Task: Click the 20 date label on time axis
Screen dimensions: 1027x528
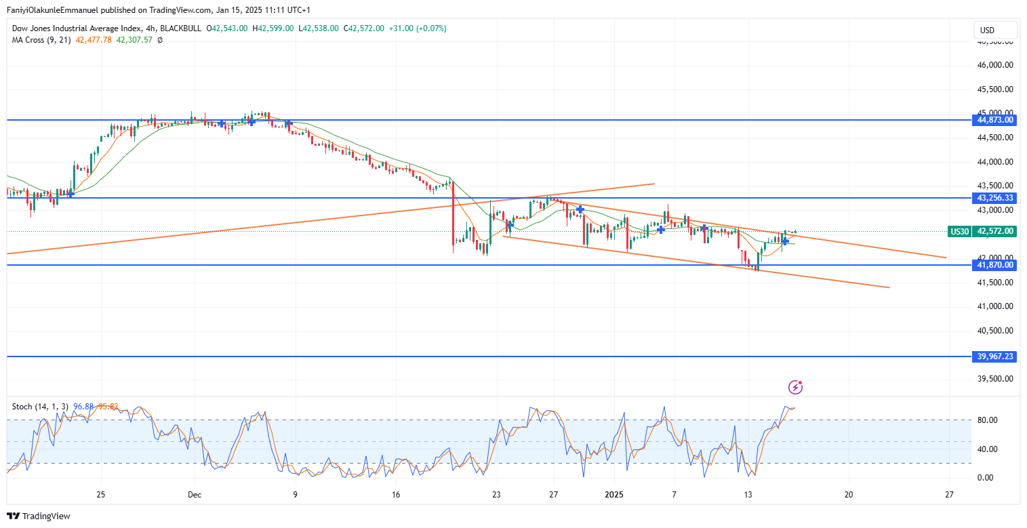Action: (848, 495)
